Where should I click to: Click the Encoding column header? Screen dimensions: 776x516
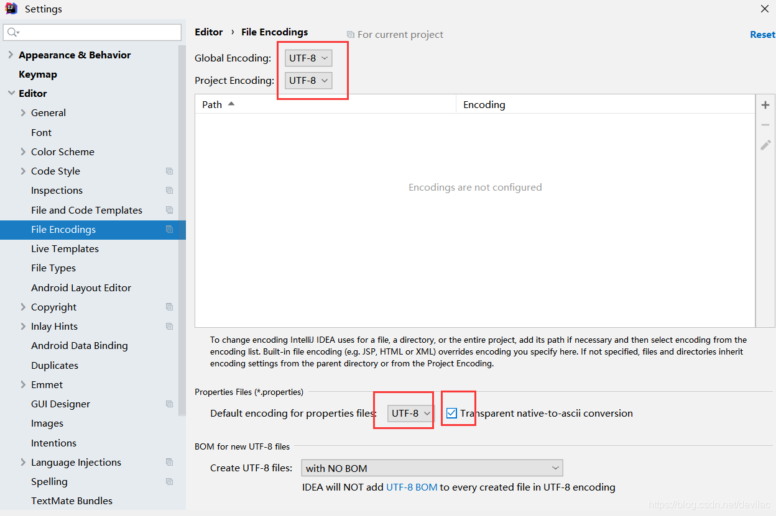tap(606, 104)
